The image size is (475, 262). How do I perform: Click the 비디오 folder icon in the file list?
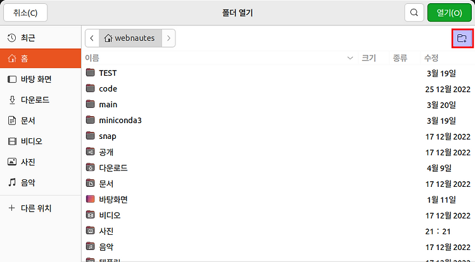coord(91,215)
